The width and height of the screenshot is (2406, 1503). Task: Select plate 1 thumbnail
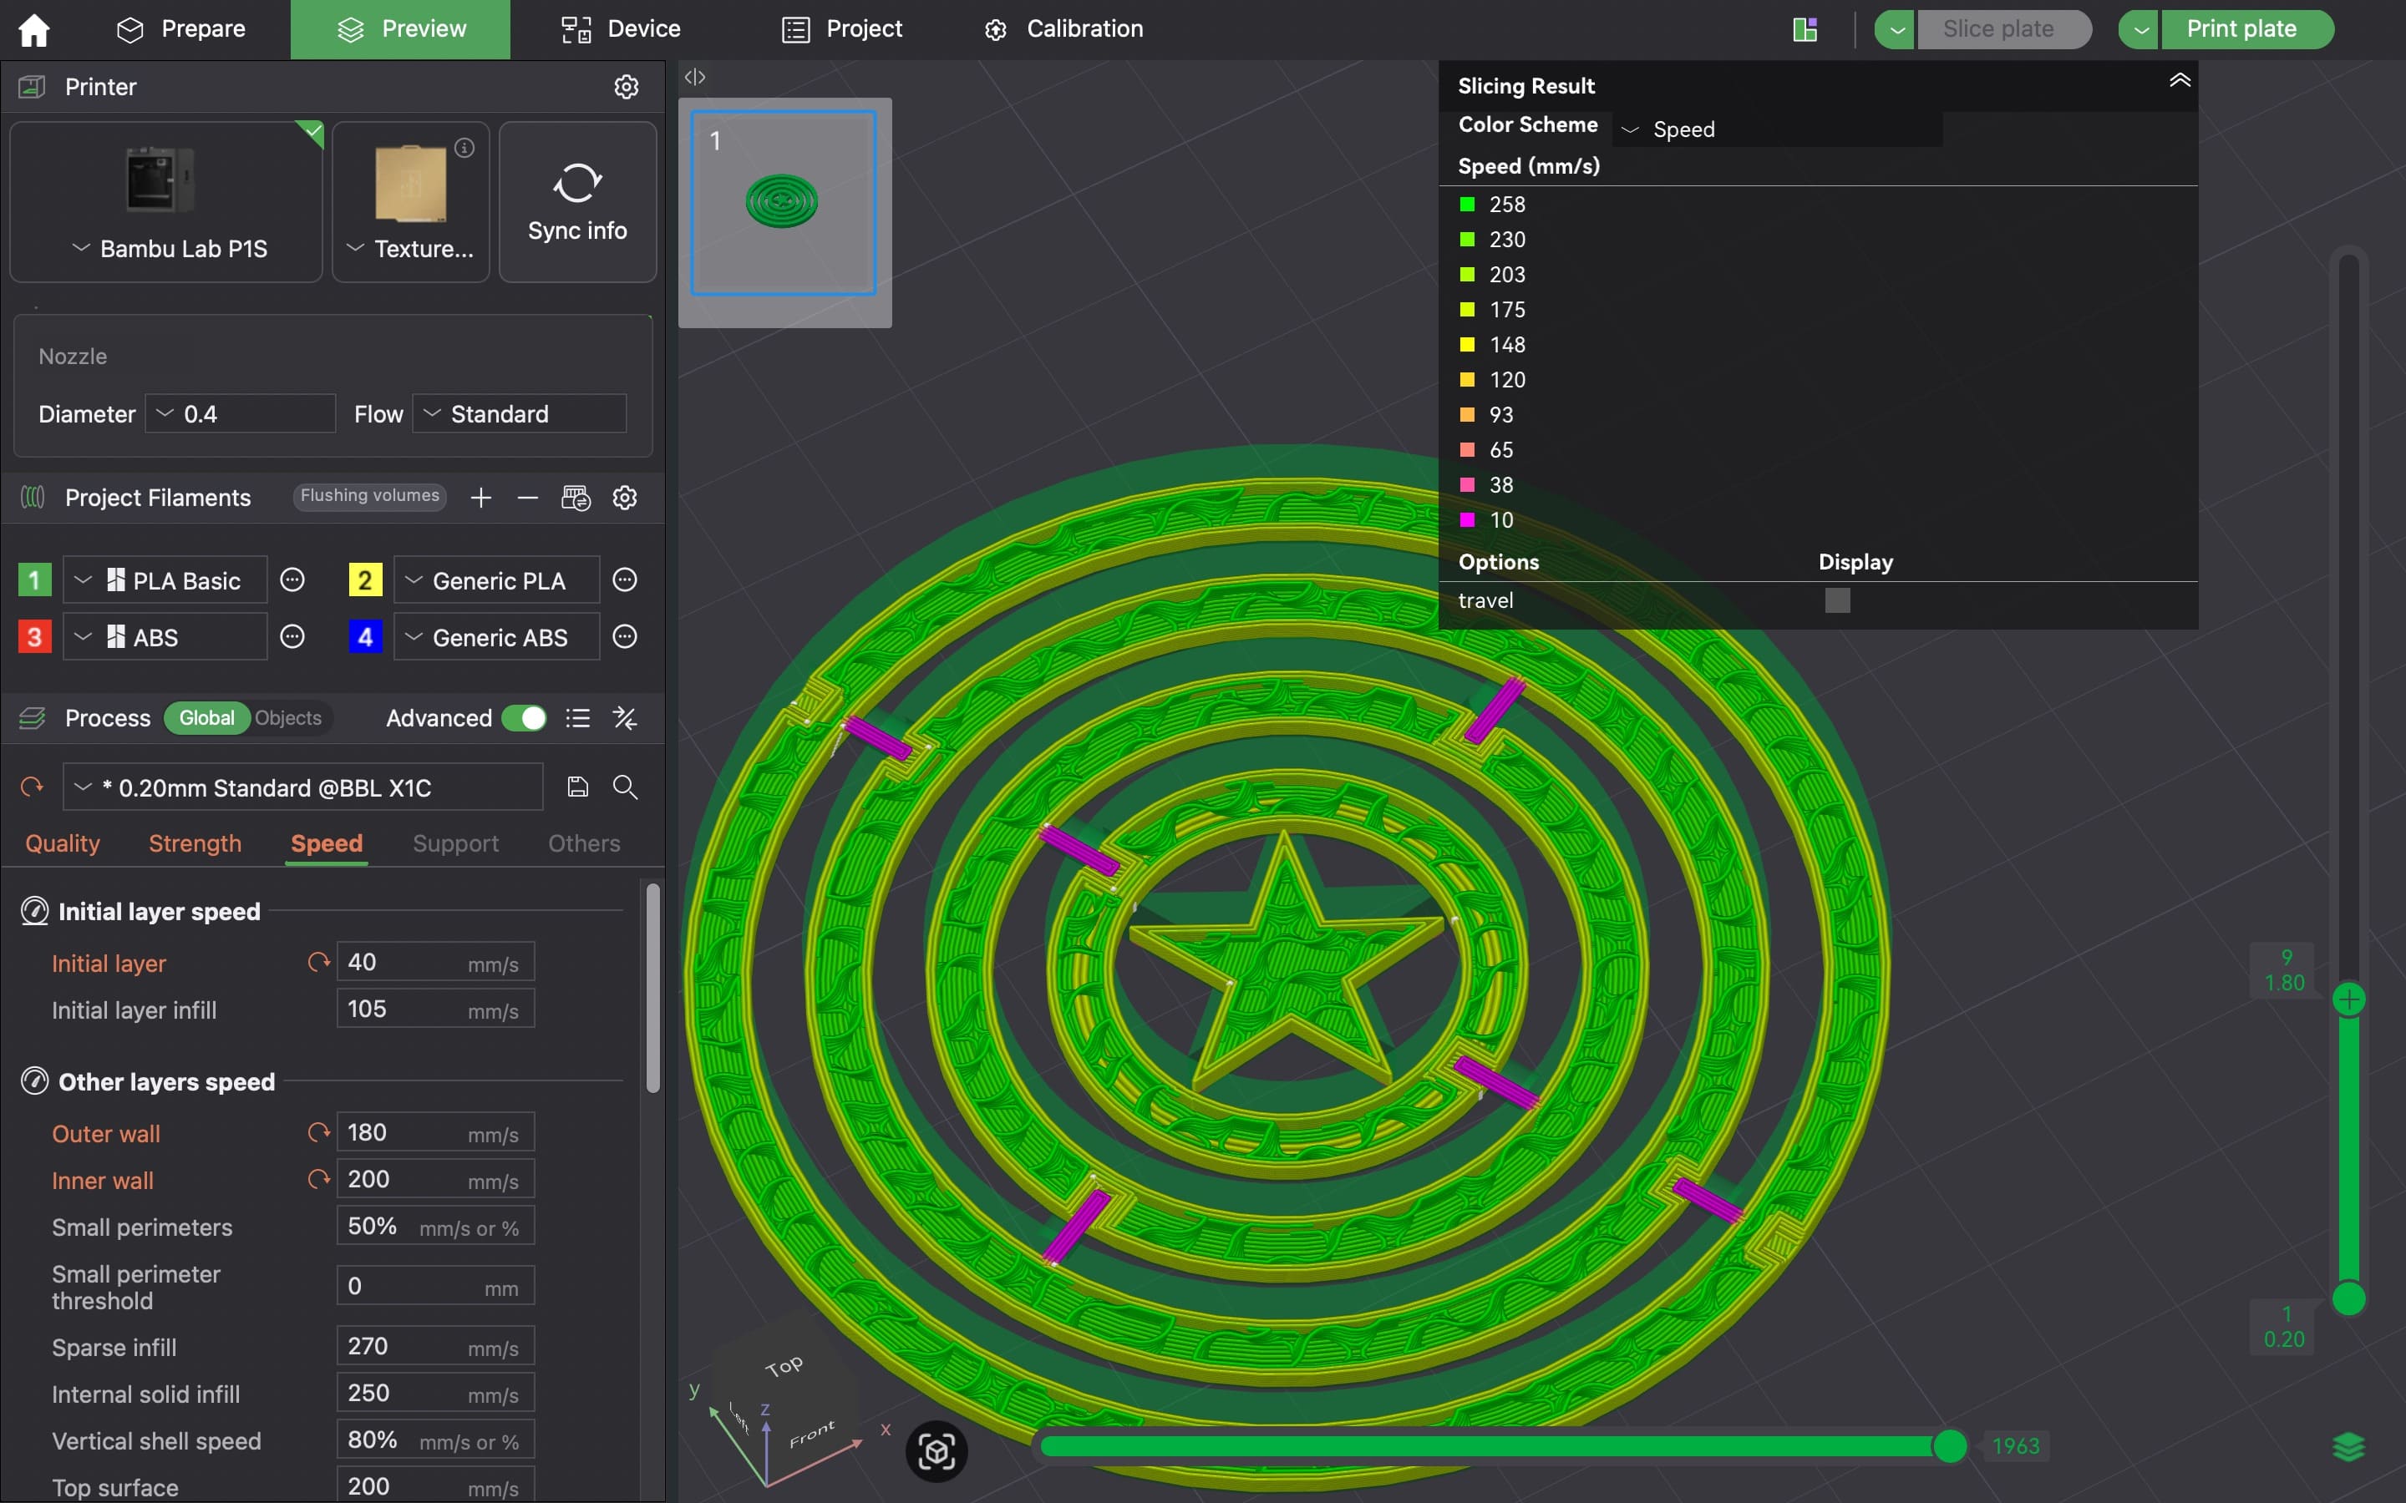tap(784, 203)
